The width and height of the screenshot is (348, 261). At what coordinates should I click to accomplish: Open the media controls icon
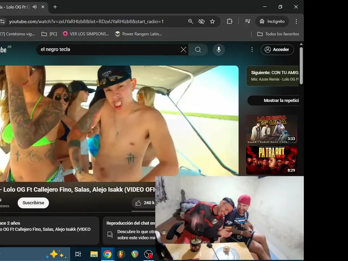(248, 21)
